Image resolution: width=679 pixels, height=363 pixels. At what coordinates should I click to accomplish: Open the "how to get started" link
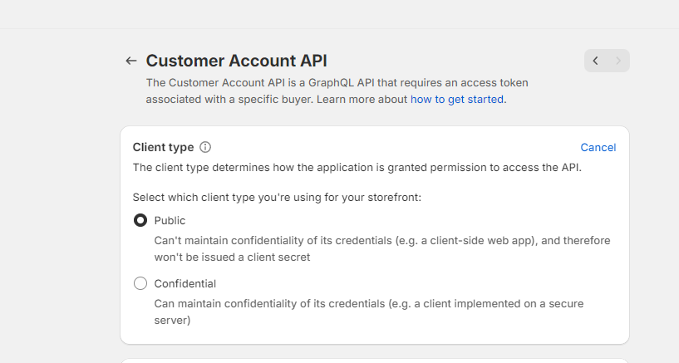(456, 99)
